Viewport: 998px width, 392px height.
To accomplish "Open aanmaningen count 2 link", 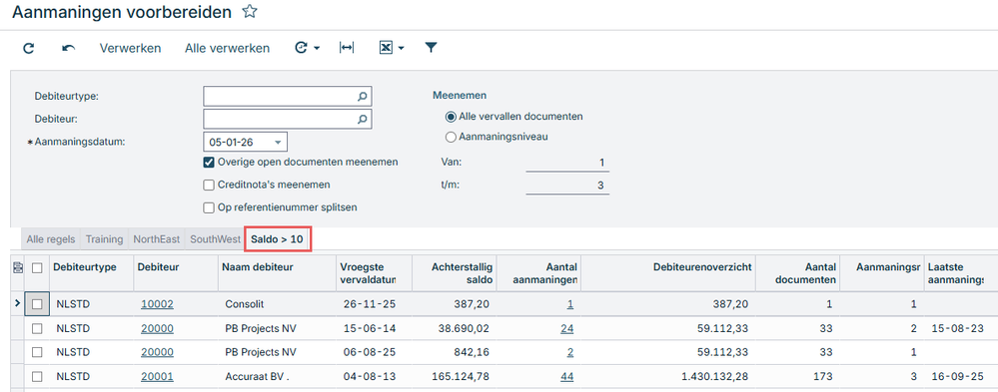I will point(570,353).
